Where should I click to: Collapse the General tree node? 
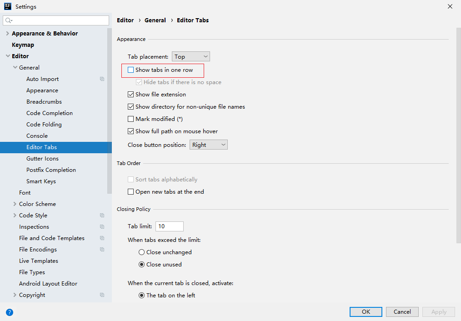click(15, 67)
